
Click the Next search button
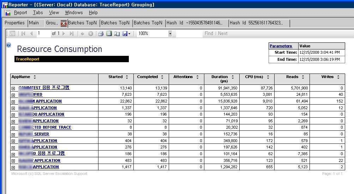coord(223,34)
